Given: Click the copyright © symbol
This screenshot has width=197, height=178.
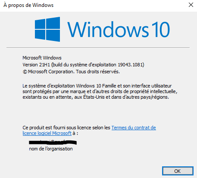Looking at the screenshot, I should click(x=25, y=72).
